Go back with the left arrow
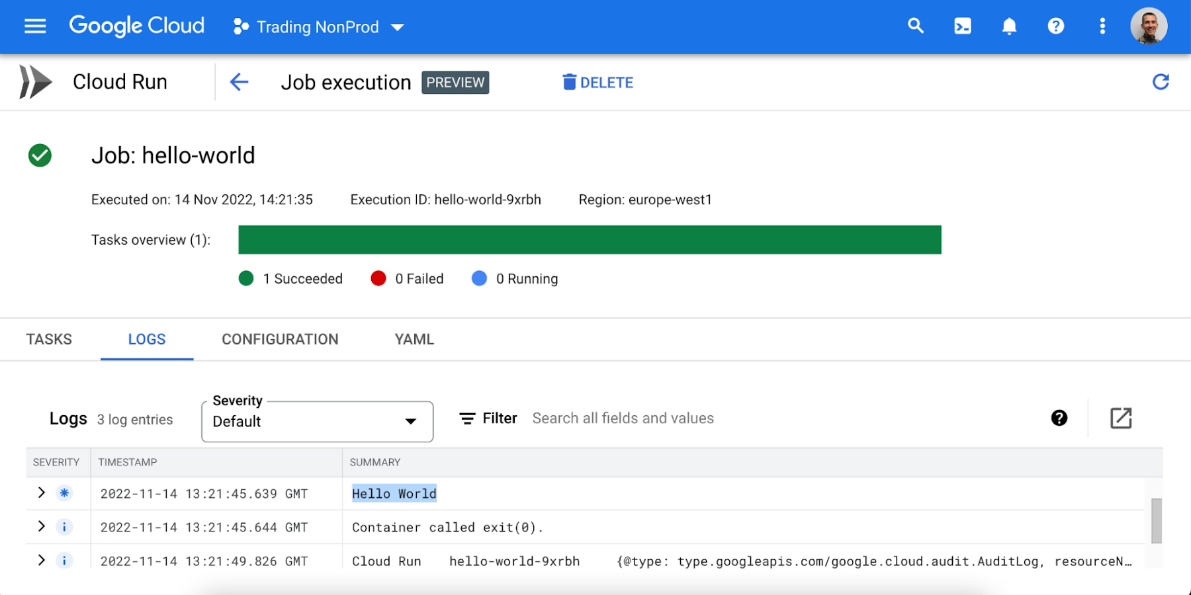Viewport: 1191px width, 595px height. 239,82
